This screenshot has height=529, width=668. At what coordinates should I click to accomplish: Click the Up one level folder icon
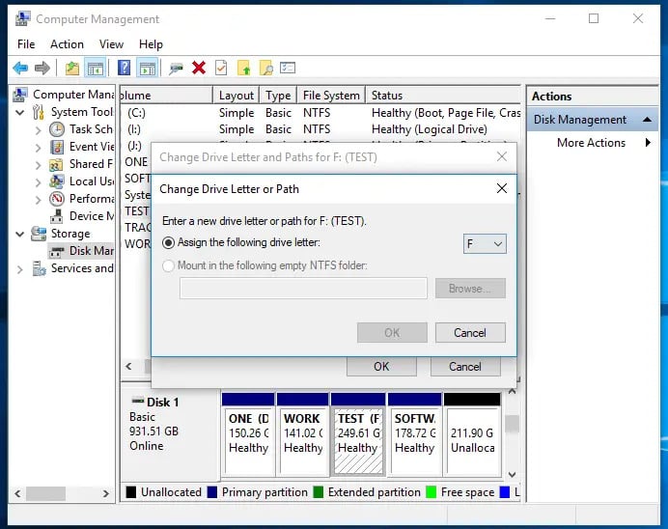(244, 68)
